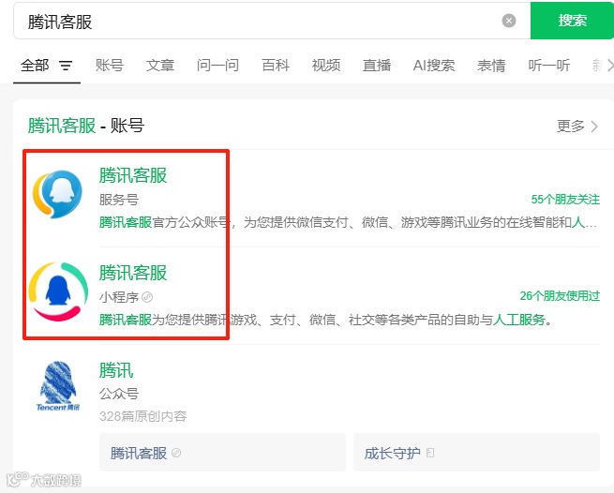Click 328篇原创内容 text

(142, 416)
